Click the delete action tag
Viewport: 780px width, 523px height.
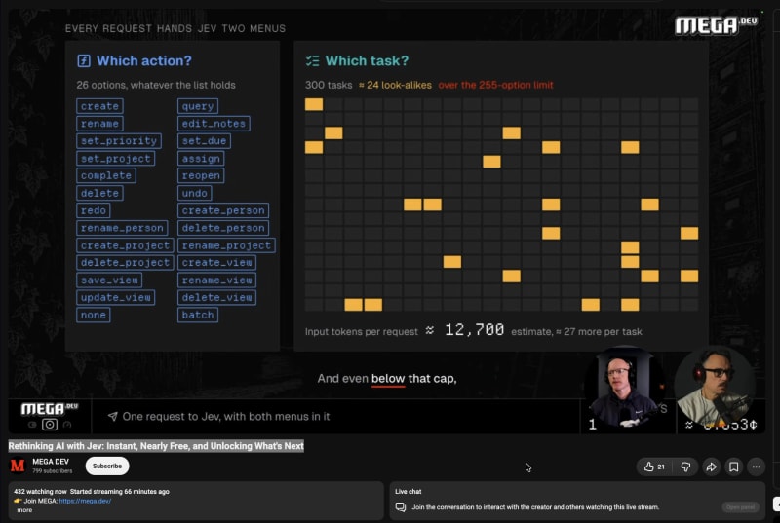coord(100,193)
